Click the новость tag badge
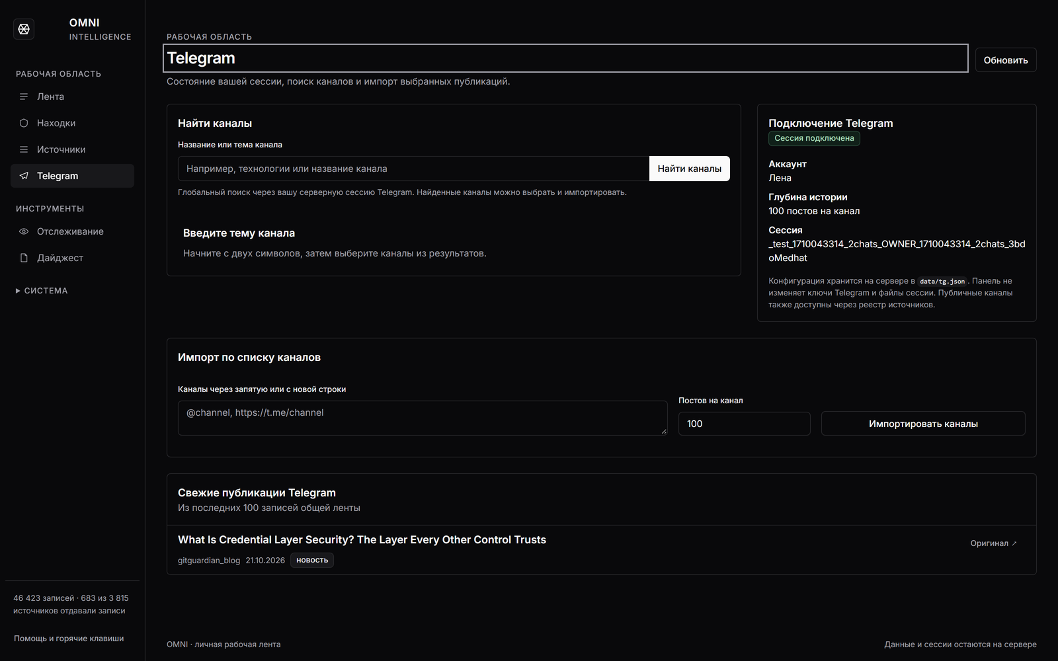Viewport: 1058px width, 661px height. pos(312,561)
